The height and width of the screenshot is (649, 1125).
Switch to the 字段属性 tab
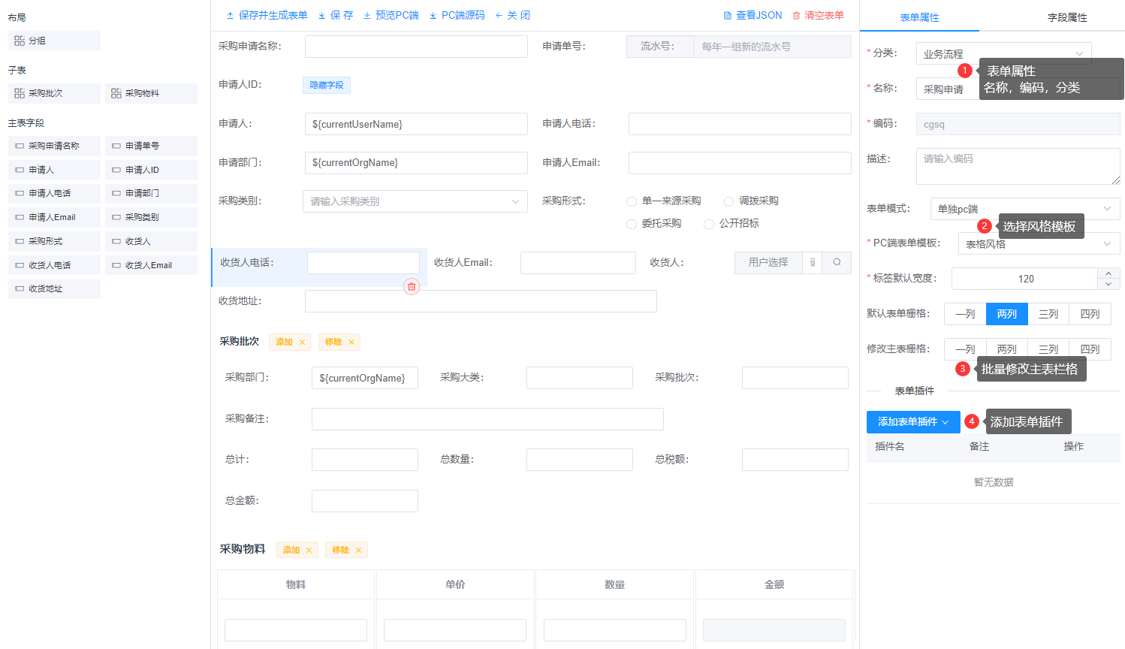click(x=1067, y=17)
